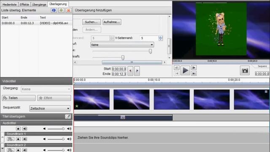Click the Aufnahme... button
The image size is (270, 152).
click(112, 22)
